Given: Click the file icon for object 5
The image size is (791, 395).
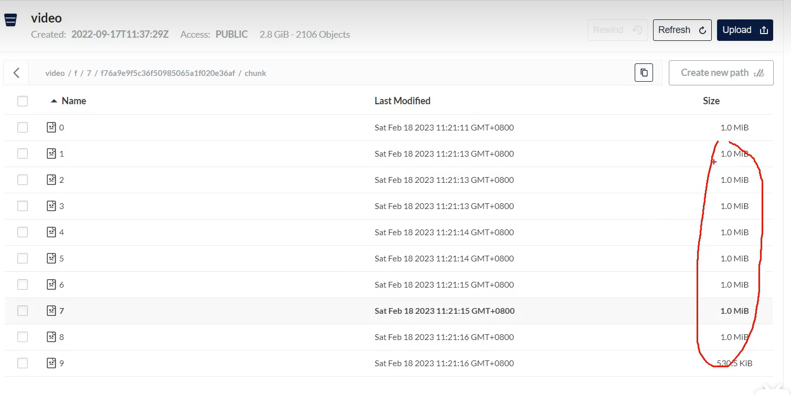Looking at the screenshot, I should pyautogui.click(x=51, y=258).
